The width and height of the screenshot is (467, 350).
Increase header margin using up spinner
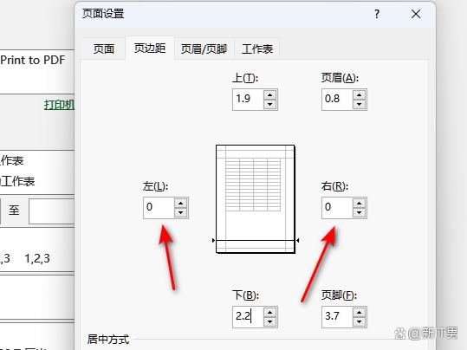click(360, 95)
